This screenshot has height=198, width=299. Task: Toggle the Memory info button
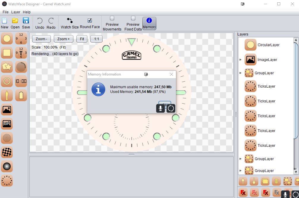149,23
